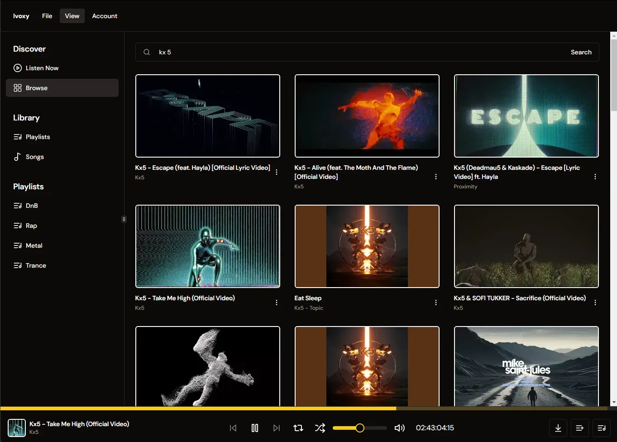Download the current track
Image resolution: width=617 pixels, height=442 pixels.
pos(558,428)
